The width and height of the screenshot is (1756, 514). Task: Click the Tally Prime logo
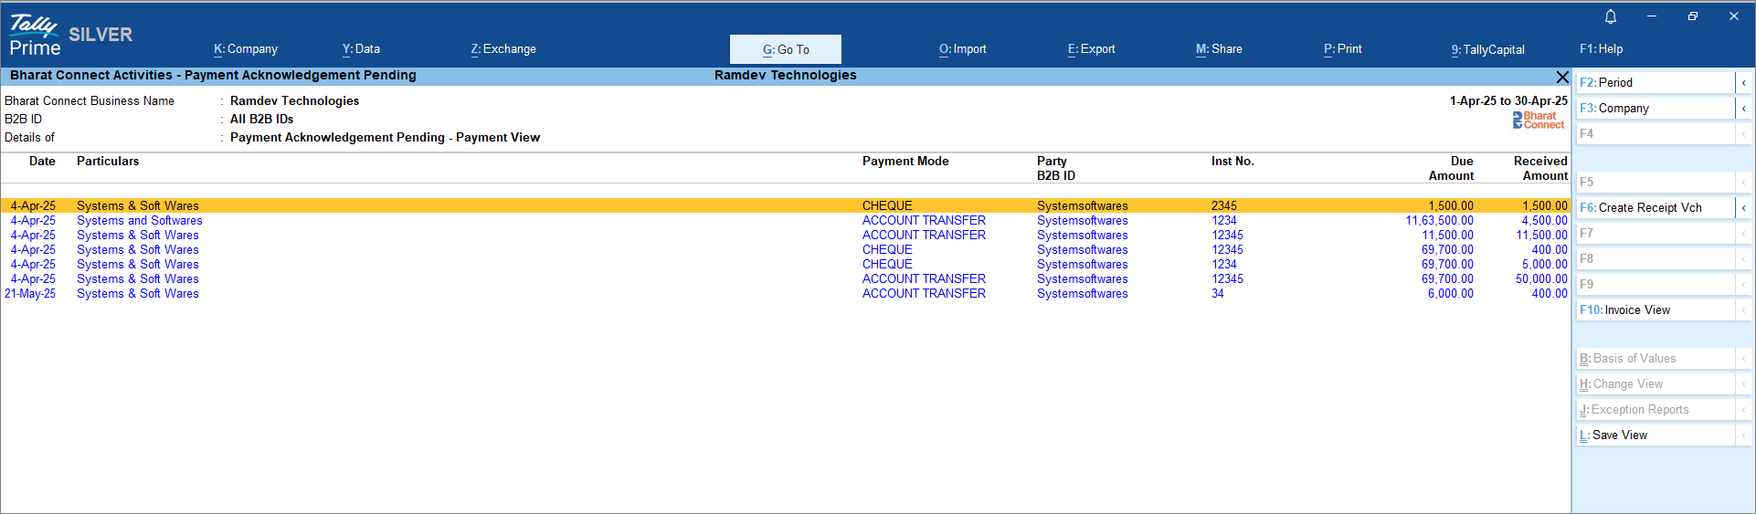click(x=35, y=36)
